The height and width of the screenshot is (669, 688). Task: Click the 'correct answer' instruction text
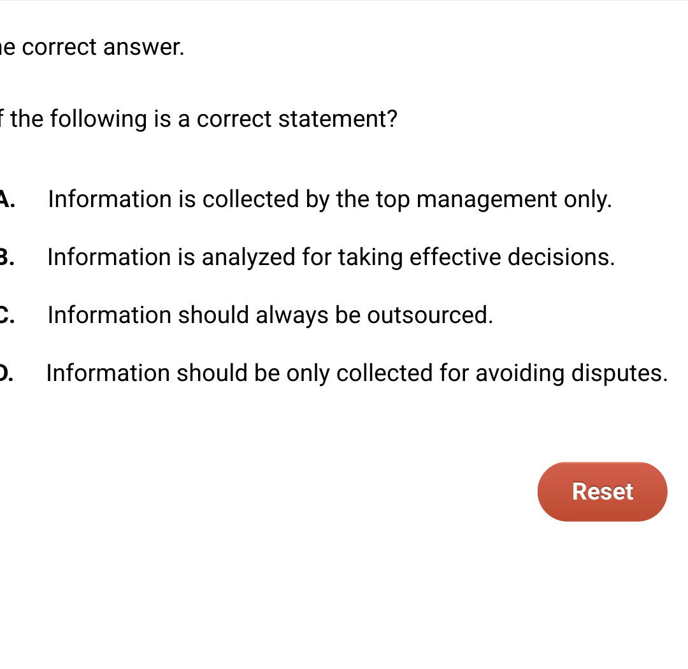coord(92,47)
